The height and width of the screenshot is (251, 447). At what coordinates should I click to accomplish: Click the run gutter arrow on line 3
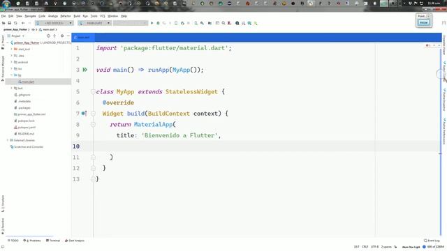[x=85, y=70]
